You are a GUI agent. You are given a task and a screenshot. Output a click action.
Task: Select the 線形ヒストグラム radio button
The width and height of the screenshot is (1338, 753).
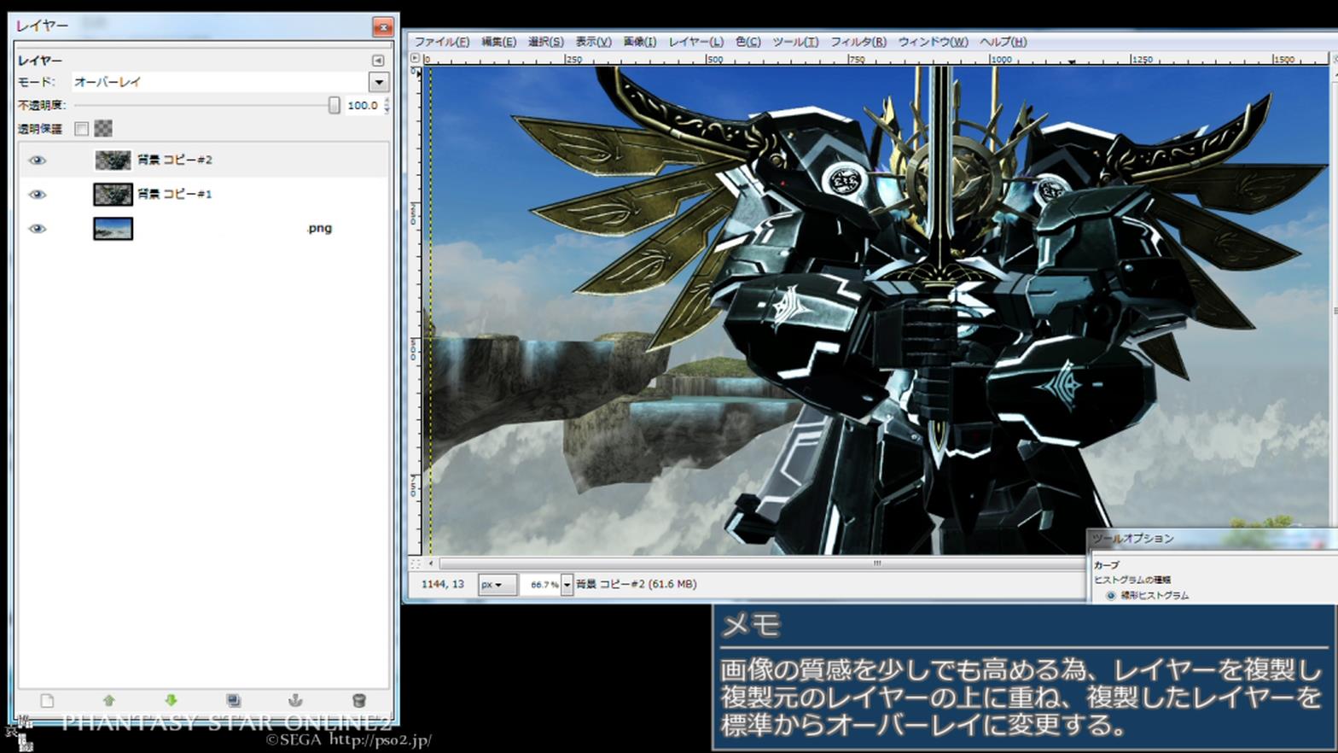pos(1111,595)
